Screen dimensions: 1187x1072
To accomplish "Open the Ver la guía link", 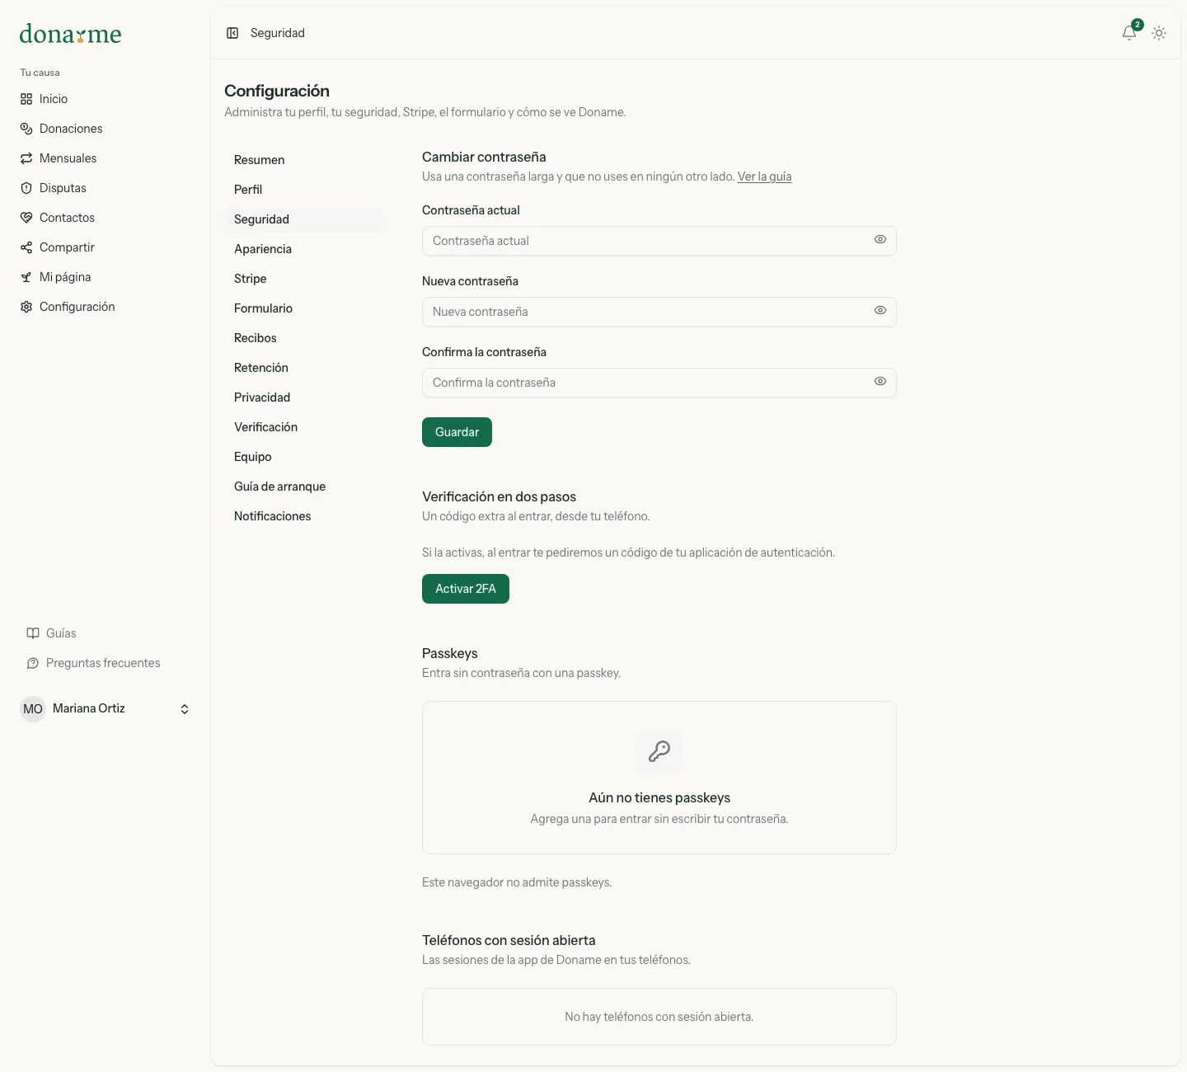I will [x=764, y=176].
